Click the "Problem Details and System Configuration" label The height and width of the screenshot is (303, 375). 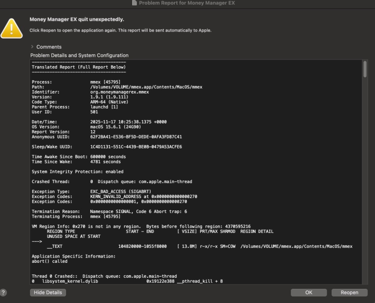click(80, 55)
